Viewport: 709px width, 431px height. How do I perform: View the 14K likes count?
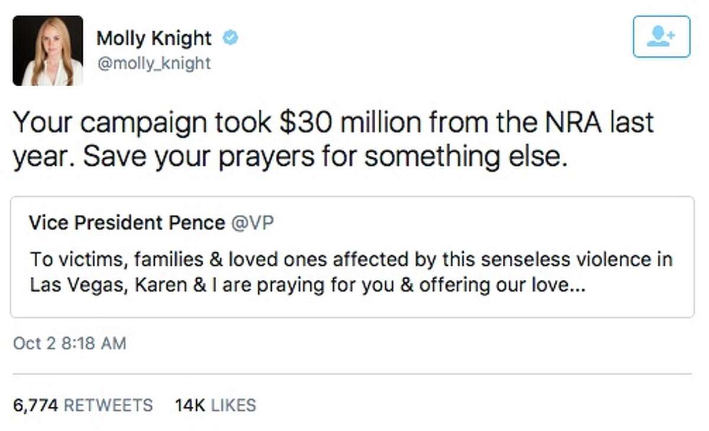190,405
